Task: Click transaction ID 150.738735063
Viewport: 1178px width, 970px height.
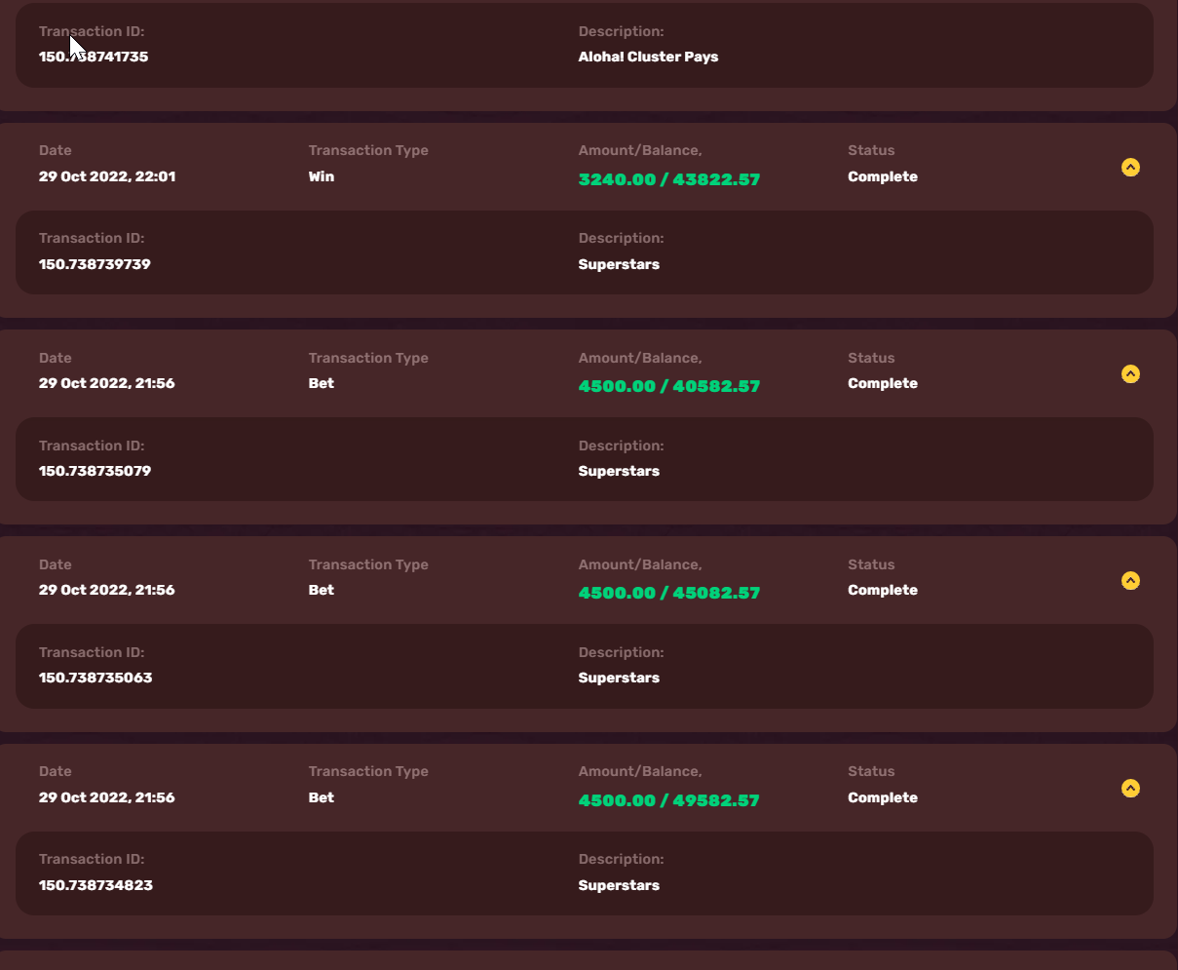Action: click(95, 678)
